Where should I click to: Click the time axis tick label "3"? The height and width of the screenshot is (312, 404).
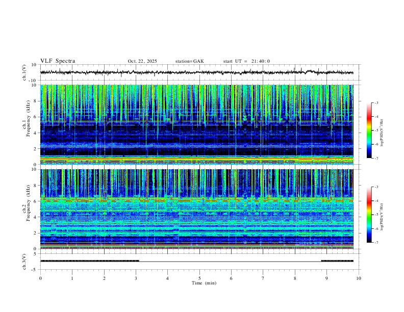pos(136,278)
